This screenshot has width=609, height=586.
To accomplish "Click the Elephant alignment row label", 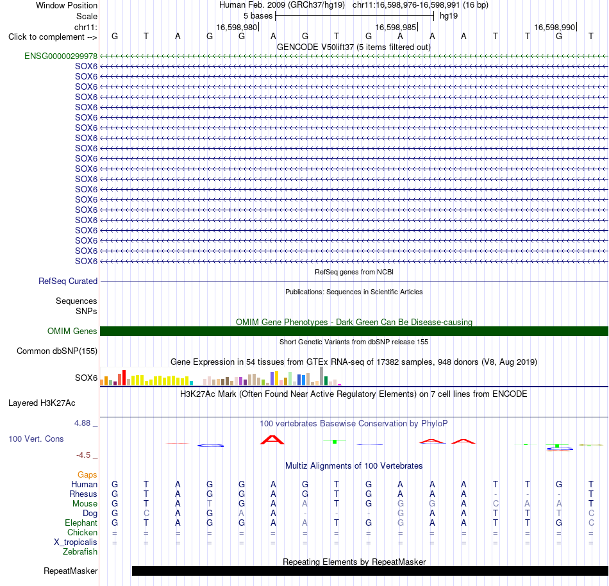I will (x=81, y=523).
